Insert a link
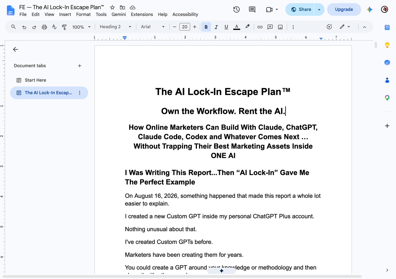The image size is (396, 279). [x=260, y=27]
